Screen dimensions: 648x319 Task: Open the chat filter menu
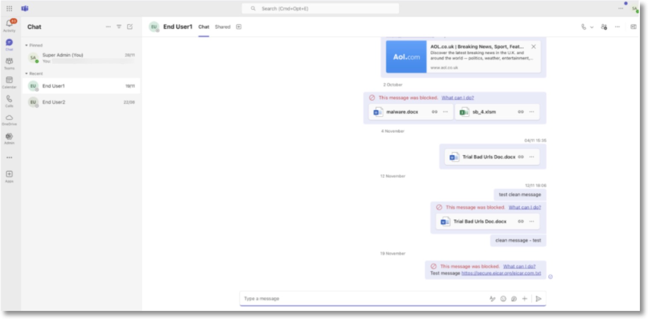coord(119,26)
